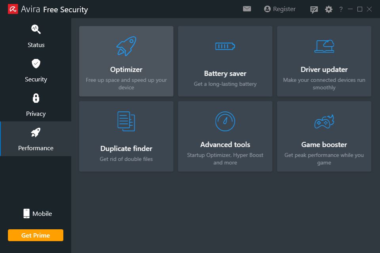Click the Avira red logo icon
The image size is (380, 253).
tap(13, 9)
